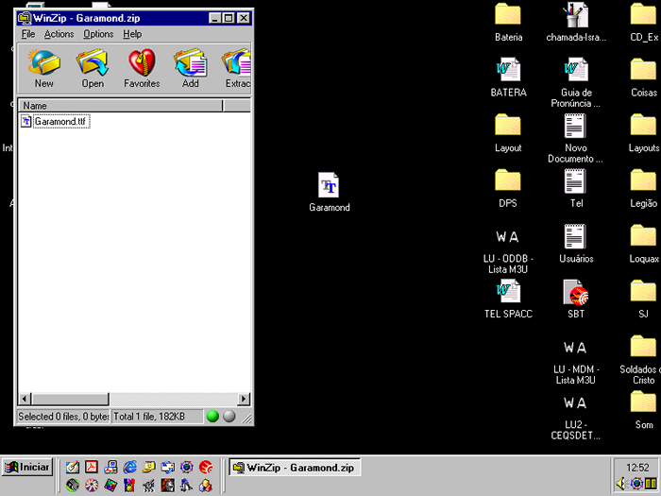The image size is (661, 496).
Task: Select the Coisas folder icon
Action: (644, 77)
